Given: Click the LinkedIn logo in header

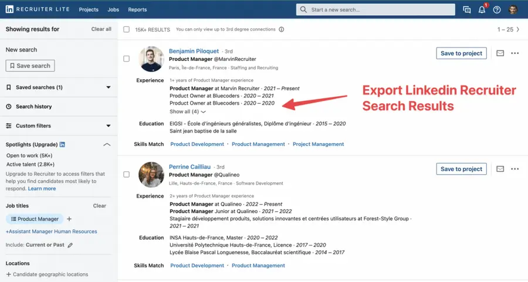Looking at the screenshot, I should point(9,9).
